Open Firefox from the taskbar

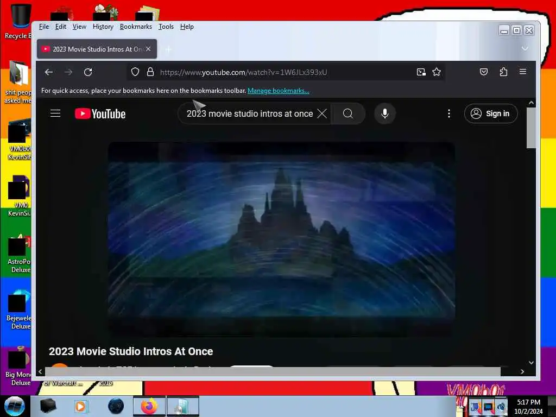(x=149, y=406)
